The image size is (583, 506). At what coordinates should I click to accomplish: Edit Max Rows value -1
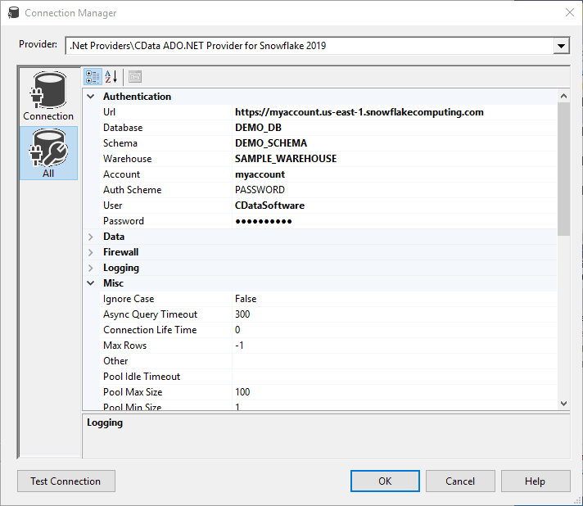[x=395, y=346]
